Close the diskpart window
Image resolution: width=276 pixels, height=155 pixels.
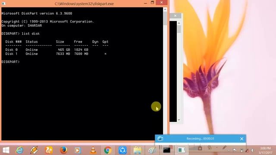coord(161,3)
